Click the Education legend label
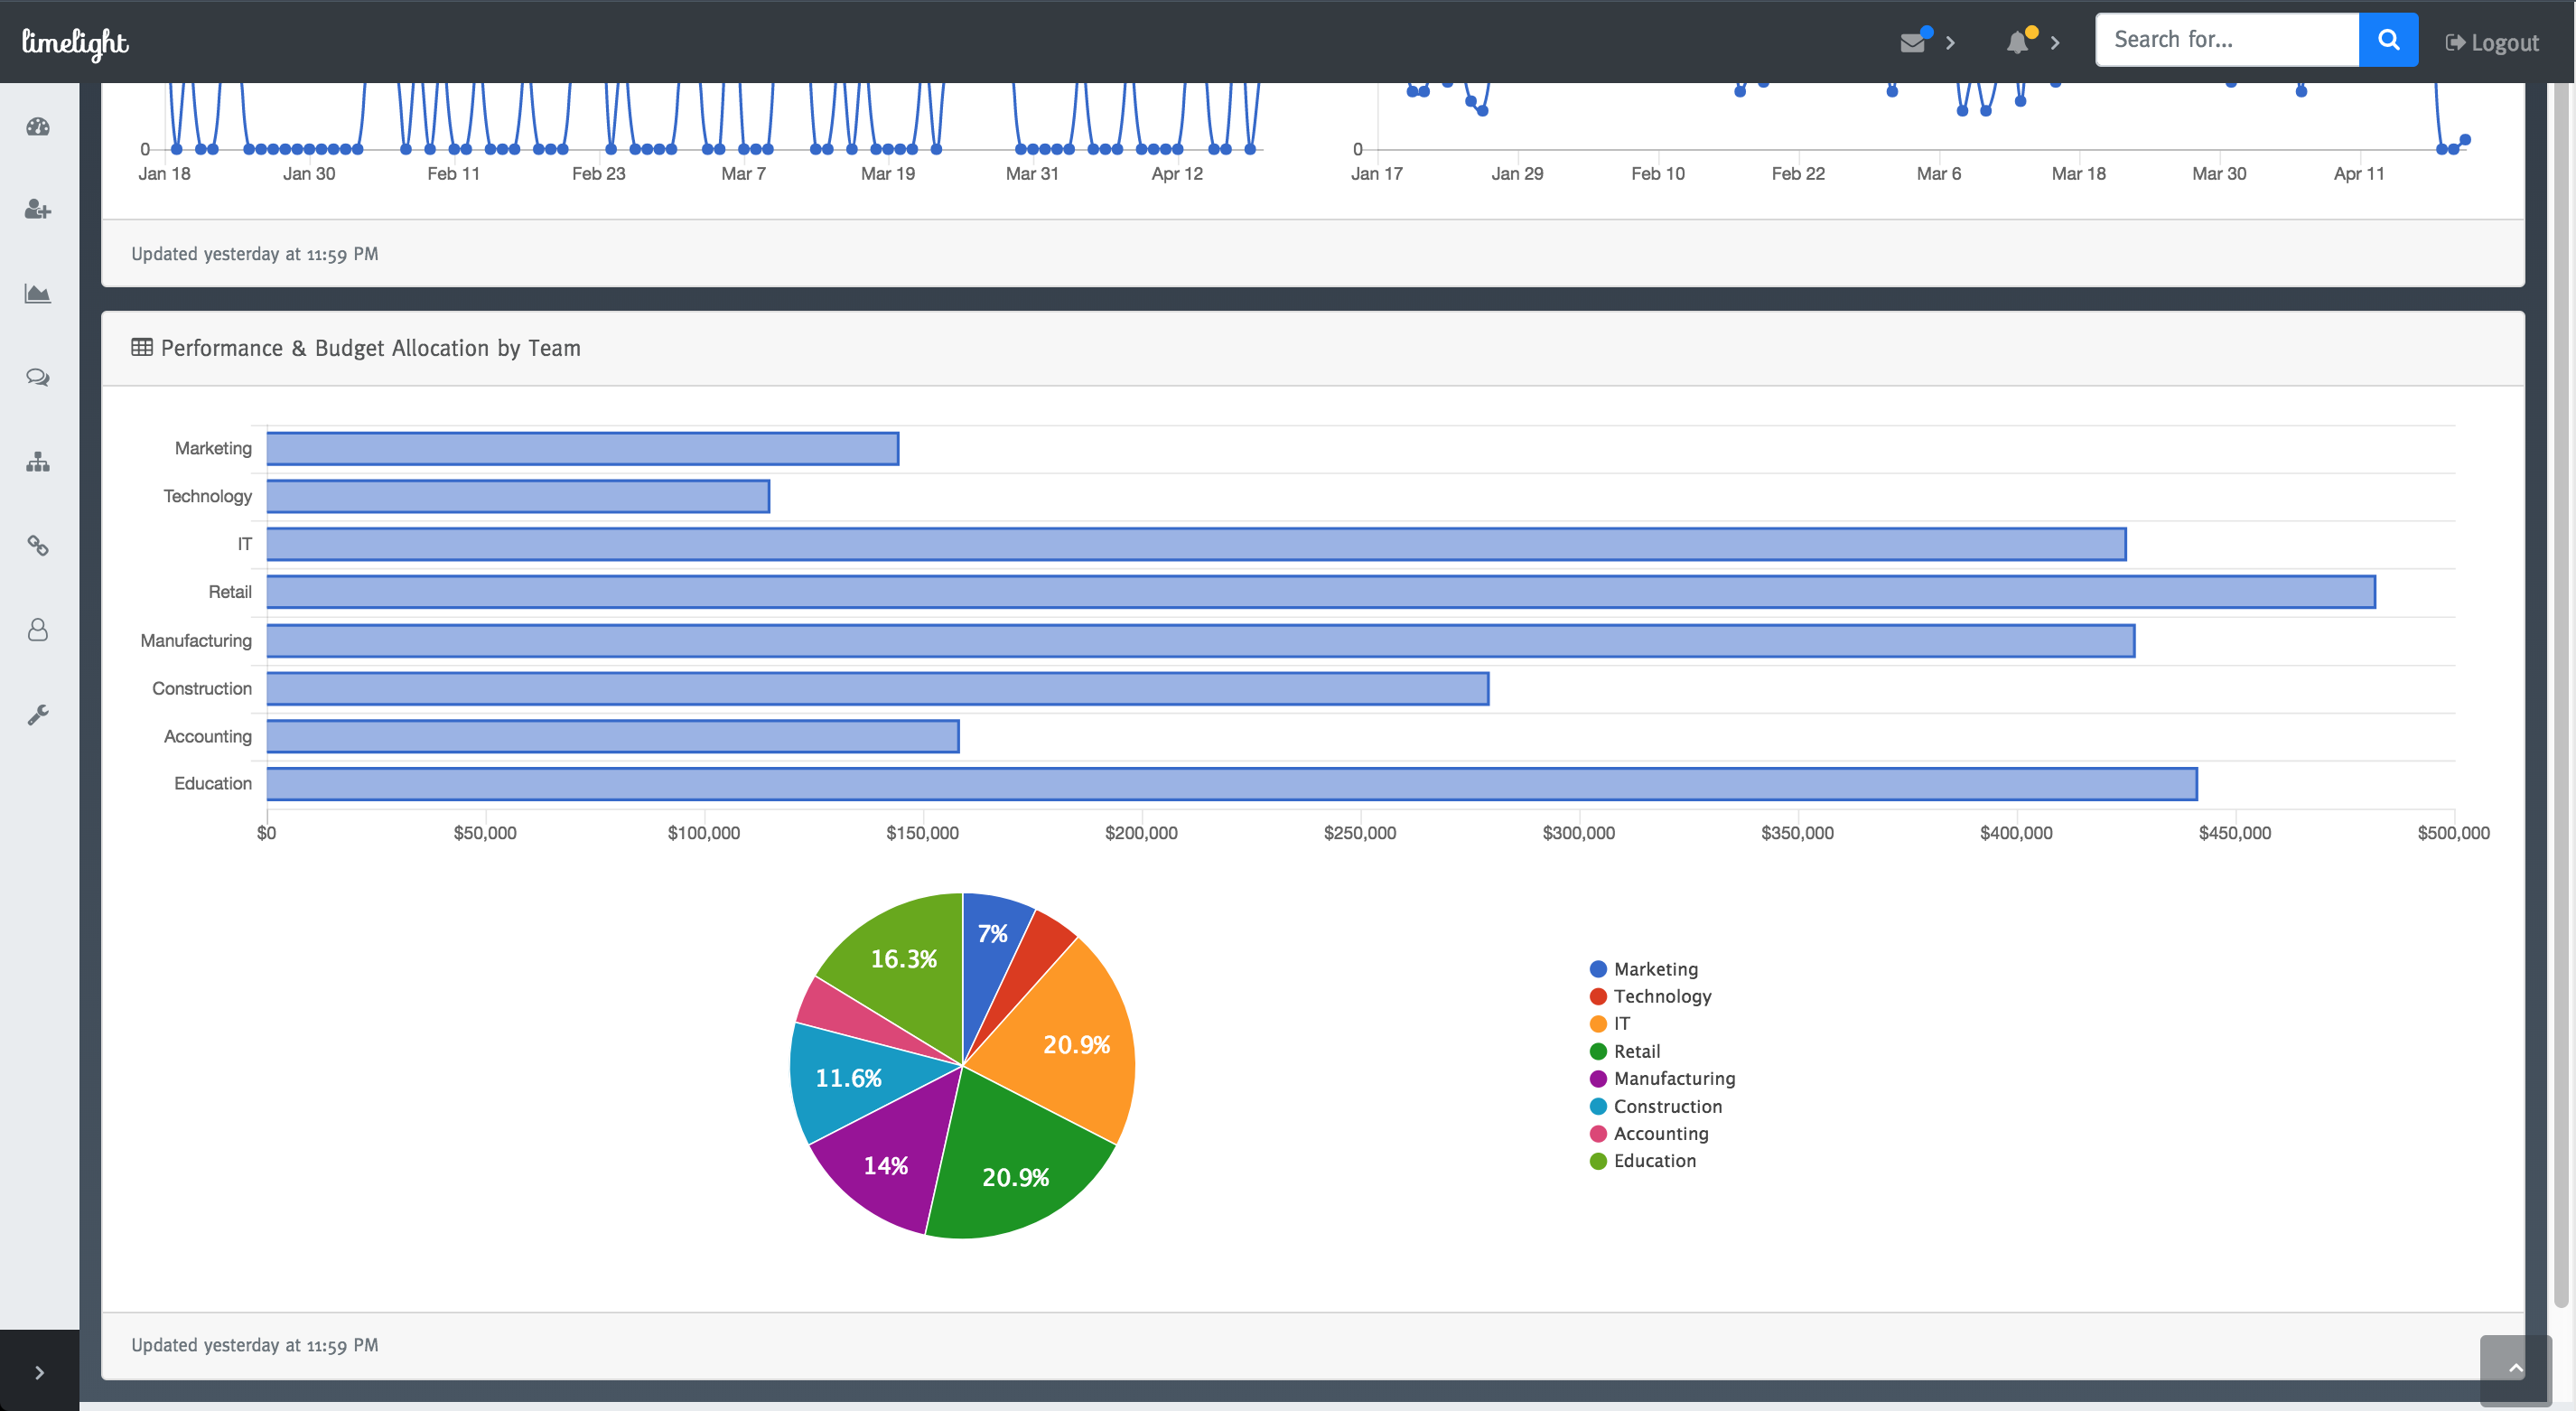Viewport: 2576px width, 1411px height. (x=1655, y=1160)
